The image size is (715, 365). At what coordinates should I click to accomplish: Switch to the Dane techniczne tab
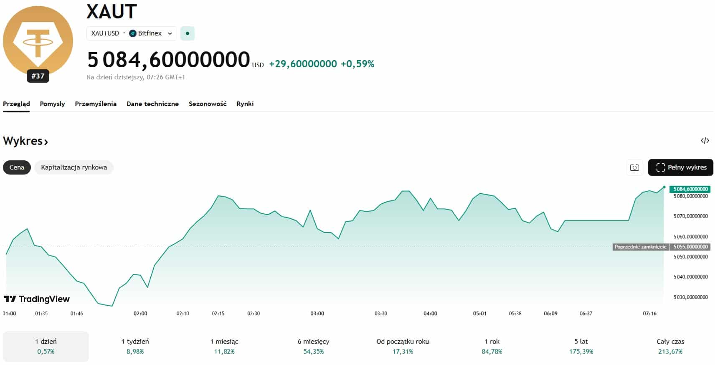click(152, 104)
